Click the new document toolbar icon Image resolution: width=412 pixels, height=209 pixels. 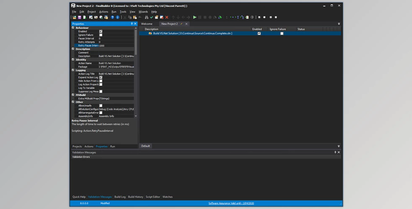point(85,18)
